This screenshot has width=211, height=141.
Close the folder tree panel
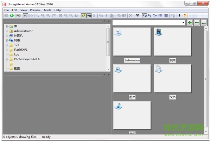coord(108,21)
